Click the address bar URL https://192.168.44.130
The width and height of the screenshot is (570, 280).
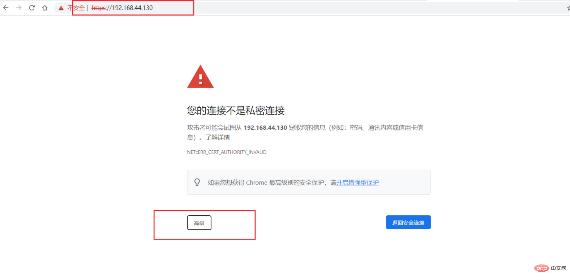[x=122, y=8]
